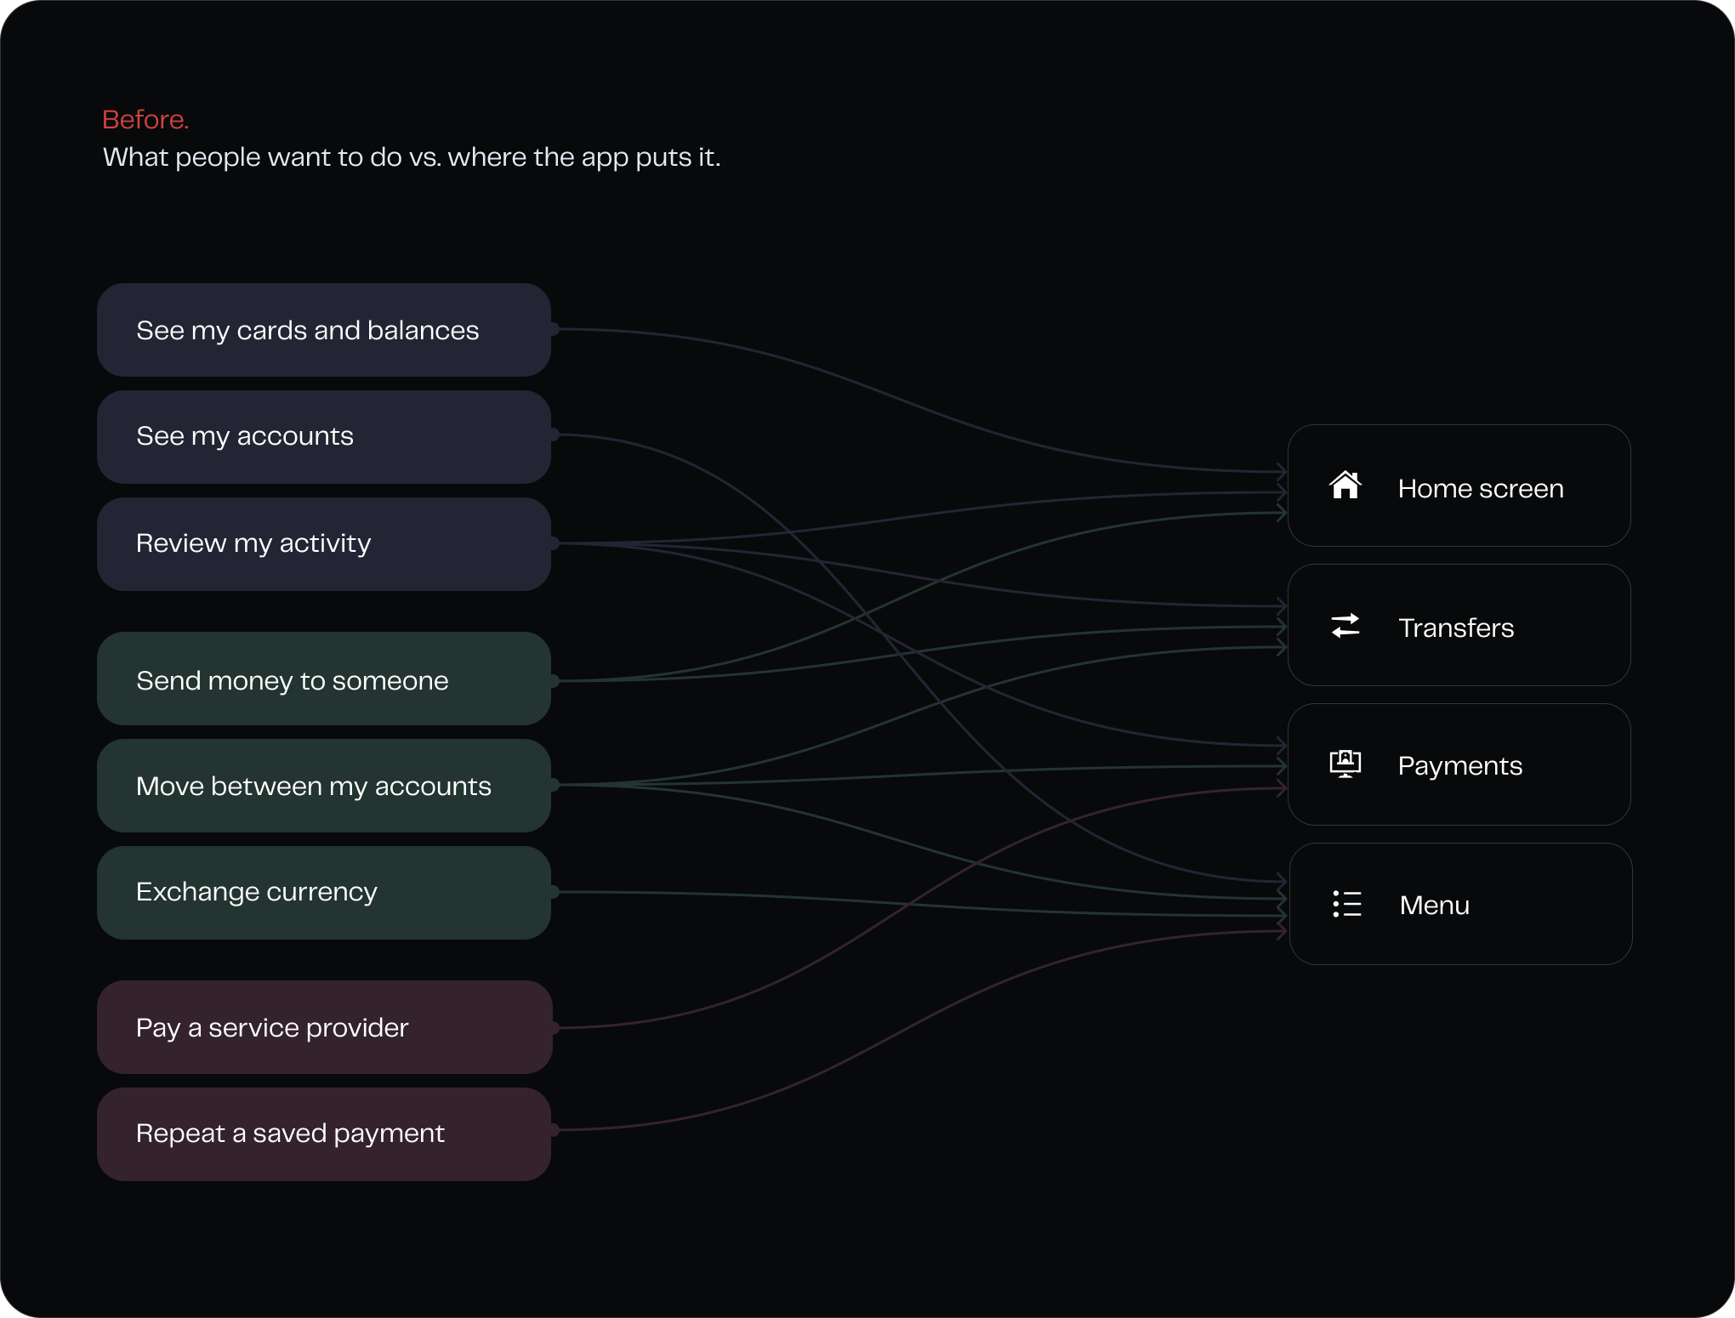Select the Home screen card
Image resolution: width=1735 pixels, height=1318 pixels.
[x=1459, y=486]
